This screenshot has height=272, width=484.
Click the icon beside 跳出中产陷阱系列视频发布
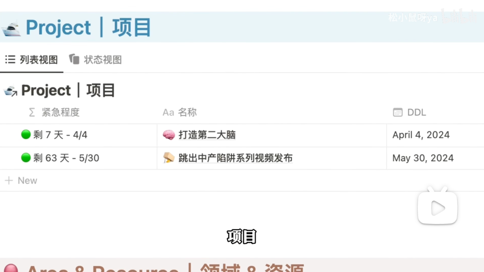tap(169, 158)
